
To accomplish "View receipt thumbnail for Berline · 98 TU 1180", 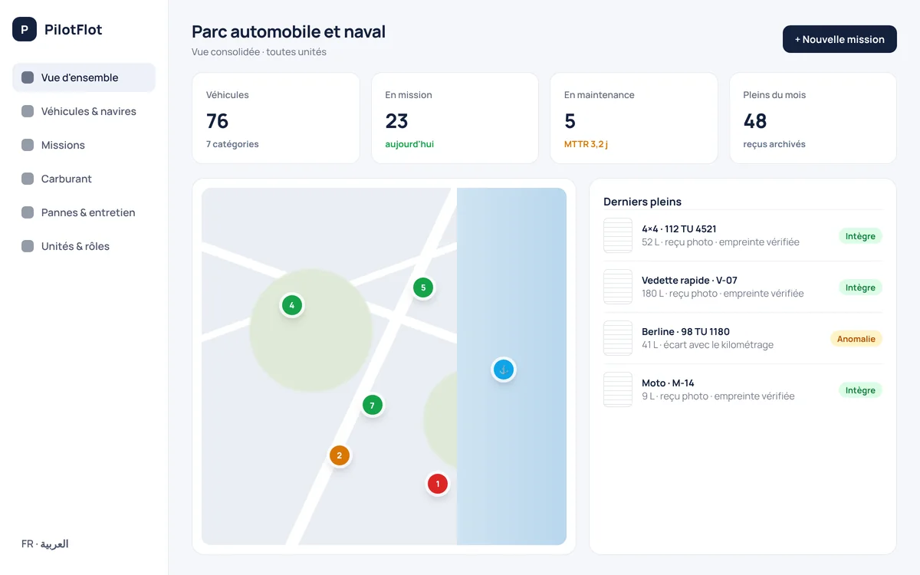I will [x=618, y=338].
